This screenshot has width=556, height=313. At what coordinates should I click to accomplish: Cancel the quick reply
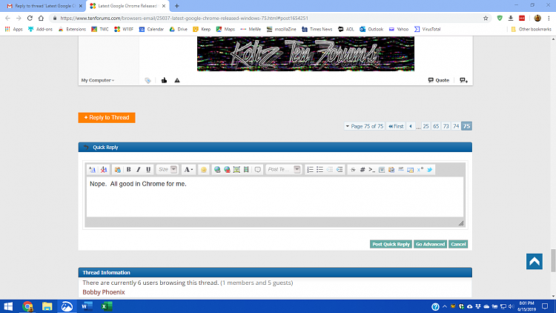pos(458,244)
